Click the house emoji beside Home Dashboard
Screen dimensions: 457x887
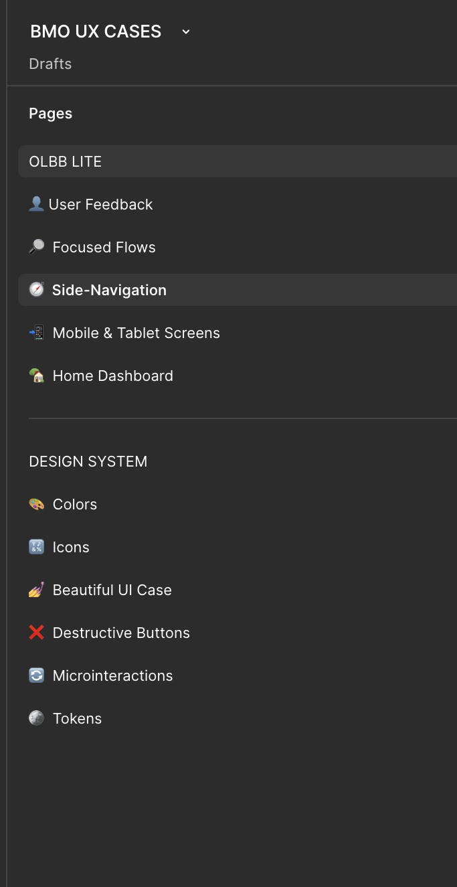tap(37, 376)
